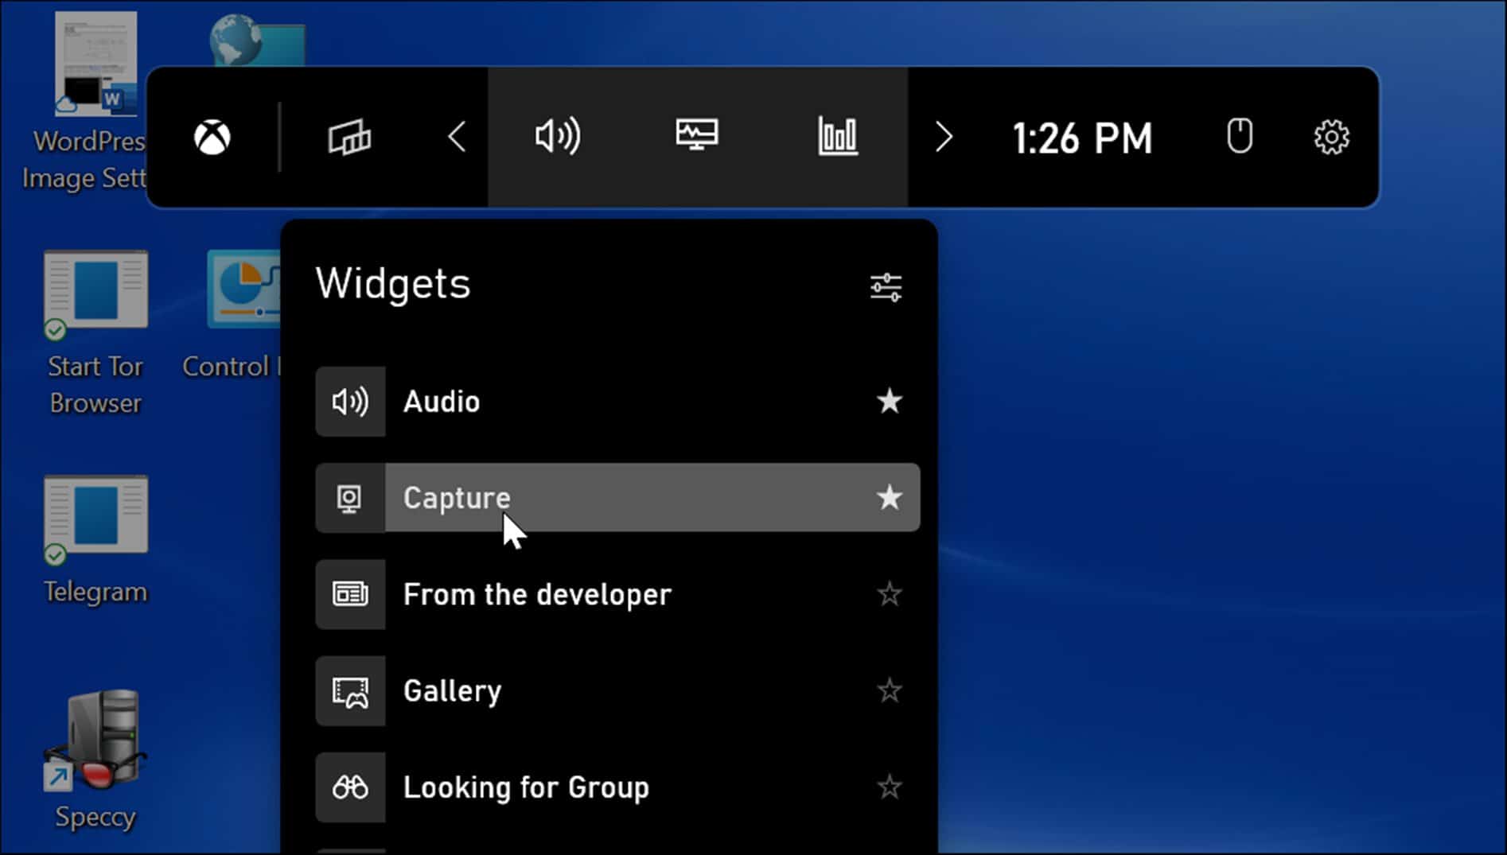Viewport: 1507px width, 855px height.
Task: Open the Audio widget from toolbar
Action: [x=558, y=137]
